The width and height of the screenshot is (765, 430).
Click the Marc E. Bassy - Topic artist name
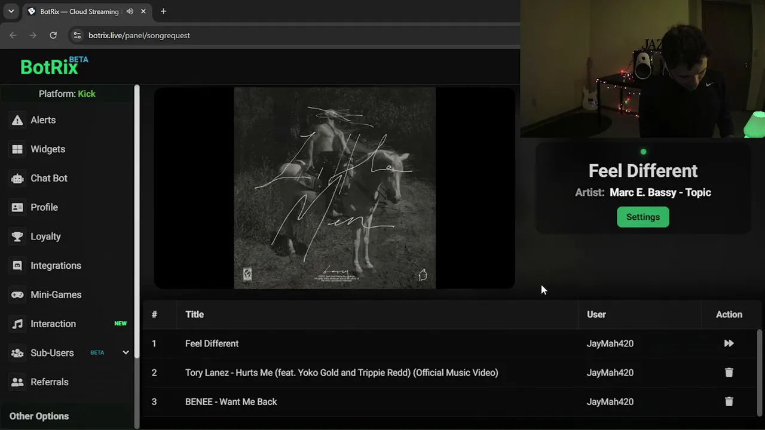pos(660,192)
